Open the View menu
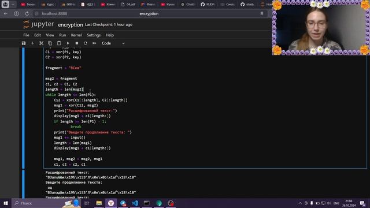The width and height of the screenshot is (370, 208). (50, 35)
